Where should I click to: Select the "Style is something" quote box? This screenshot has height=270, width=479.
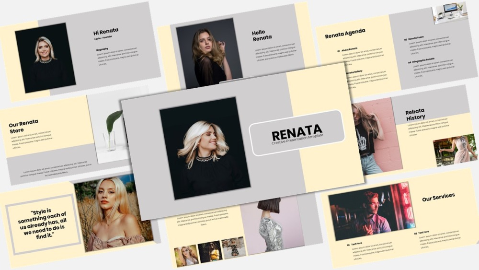coord(43,223)
